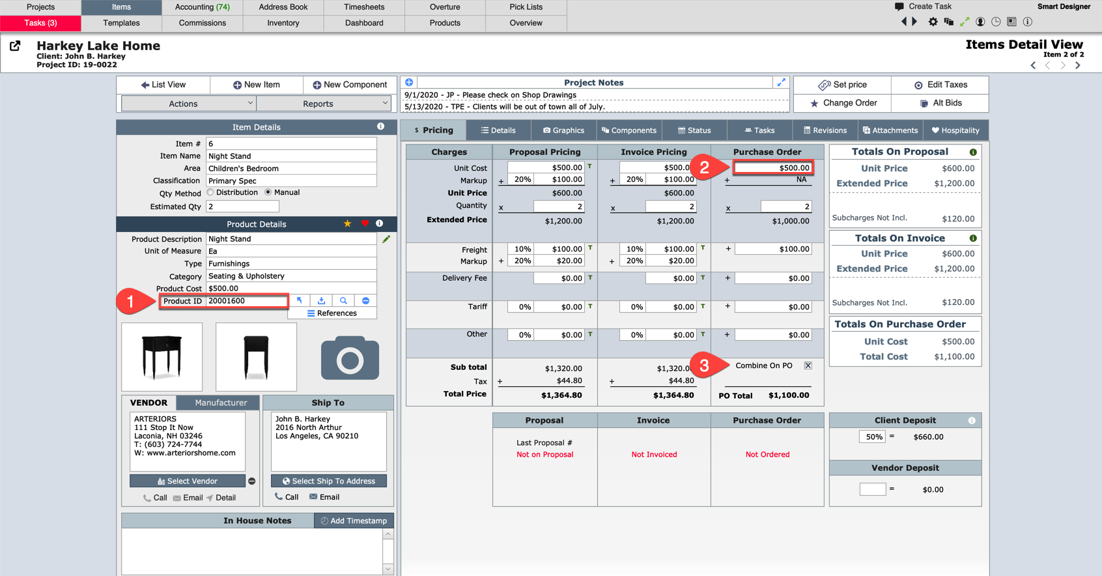Click Purchase Order unit cost field
This screenshot has height=576, width=1102.
coord(773,167)
